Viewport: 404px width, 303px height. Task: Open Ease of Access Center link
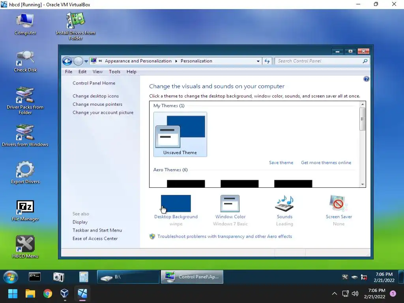pyautogui.click(x=95, y=238)
